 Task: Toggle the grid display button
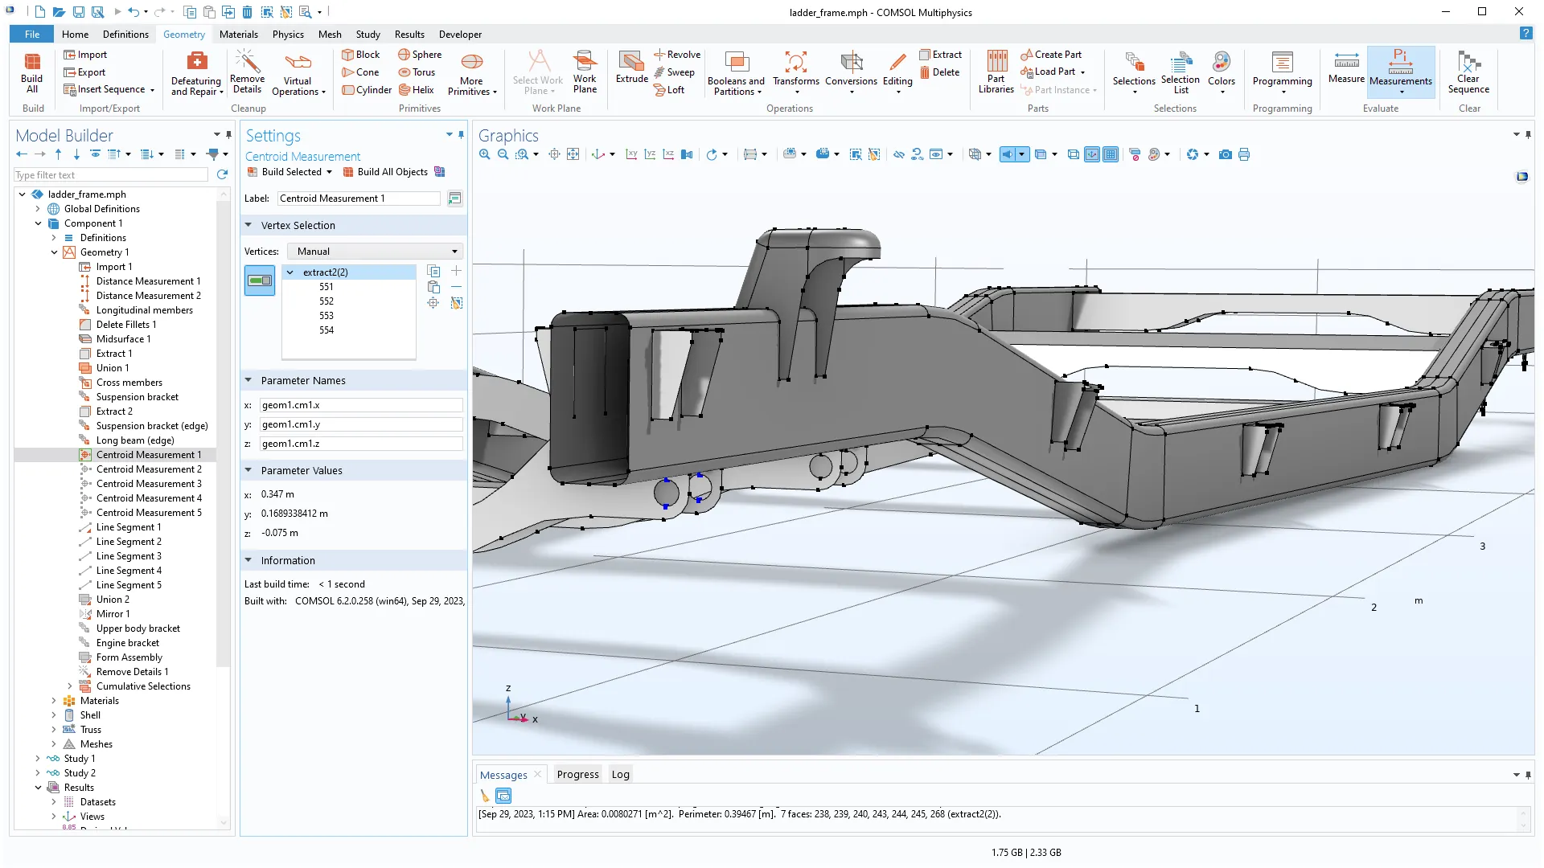1111,154
